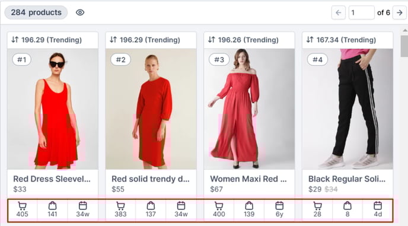Click the page number input field
Screen dimensions: 408x226
click(x=361, y=12)
